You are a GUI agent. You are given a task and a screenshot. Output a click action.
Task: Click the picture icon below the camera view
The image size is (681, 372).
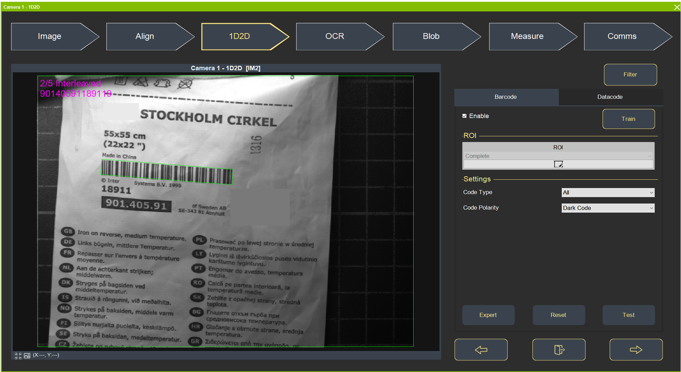click(x=27, y=356)
